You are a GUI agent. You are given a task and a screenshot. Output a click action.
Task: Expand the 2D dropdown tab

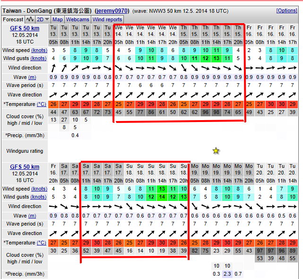43,19
